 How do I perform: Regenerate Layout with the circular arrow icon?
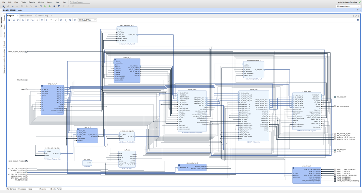tap(70, 20)
